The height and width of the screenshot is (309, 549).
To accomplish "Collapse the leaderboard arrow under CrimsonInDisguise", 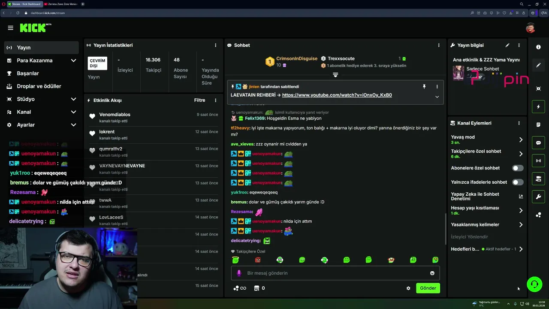I will pos(335,75).
